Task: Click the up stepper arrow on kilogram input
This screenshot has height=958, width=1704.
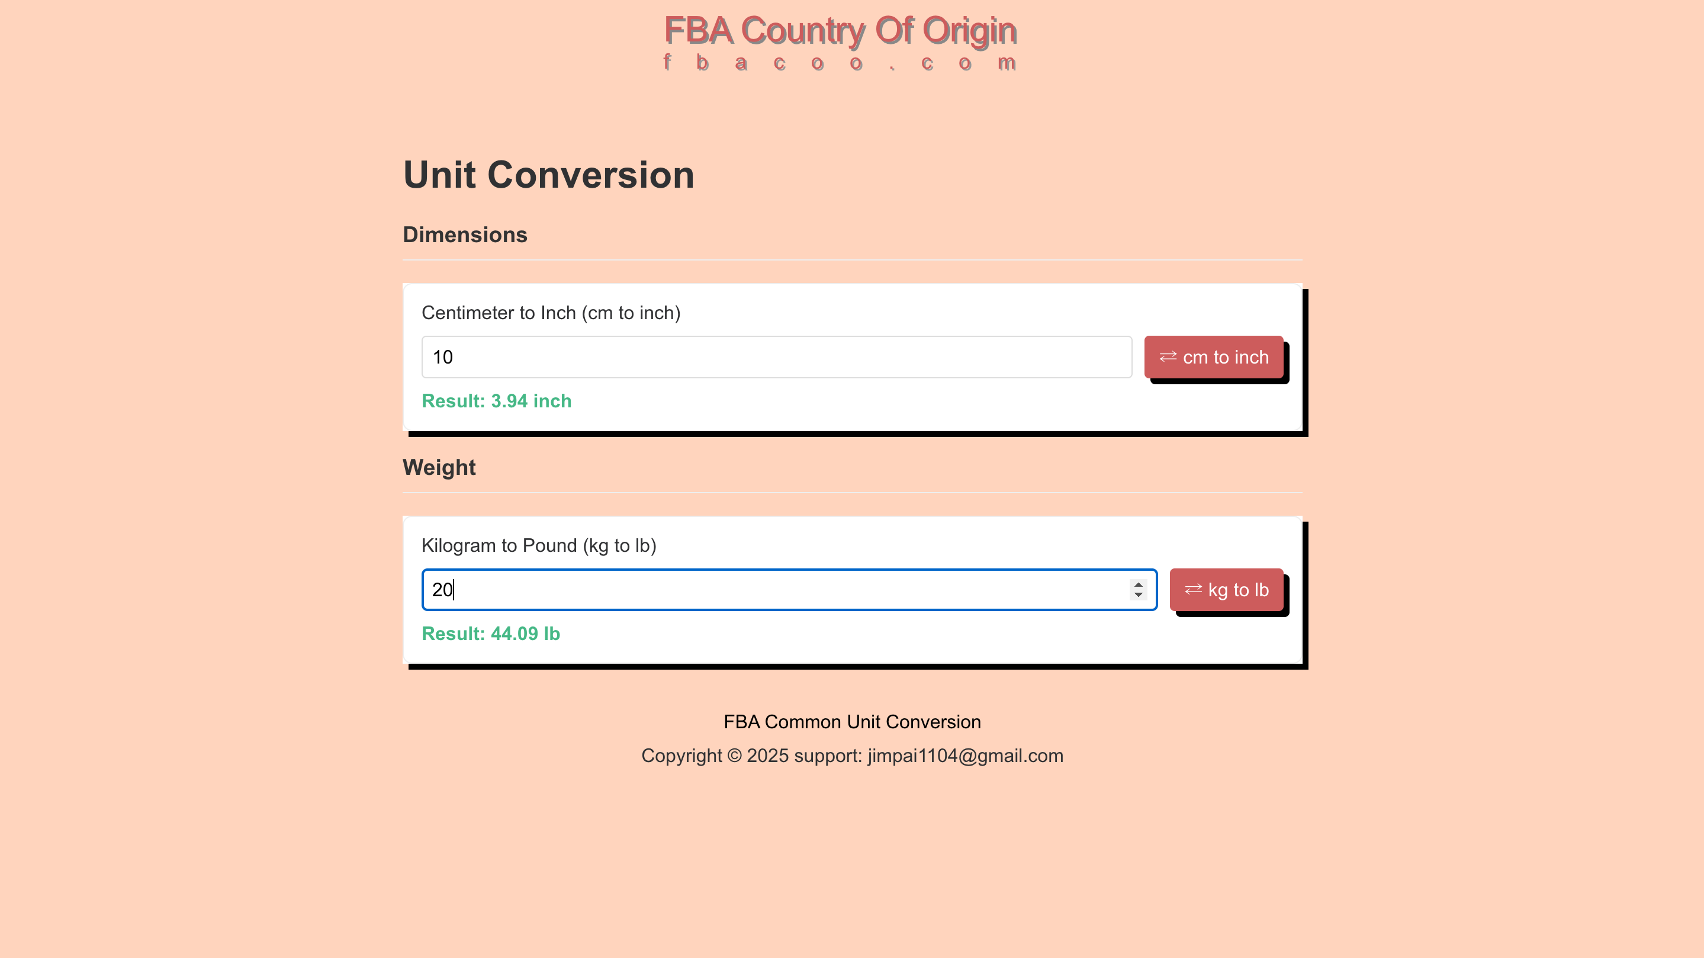Action: (x=1138, y=584)
